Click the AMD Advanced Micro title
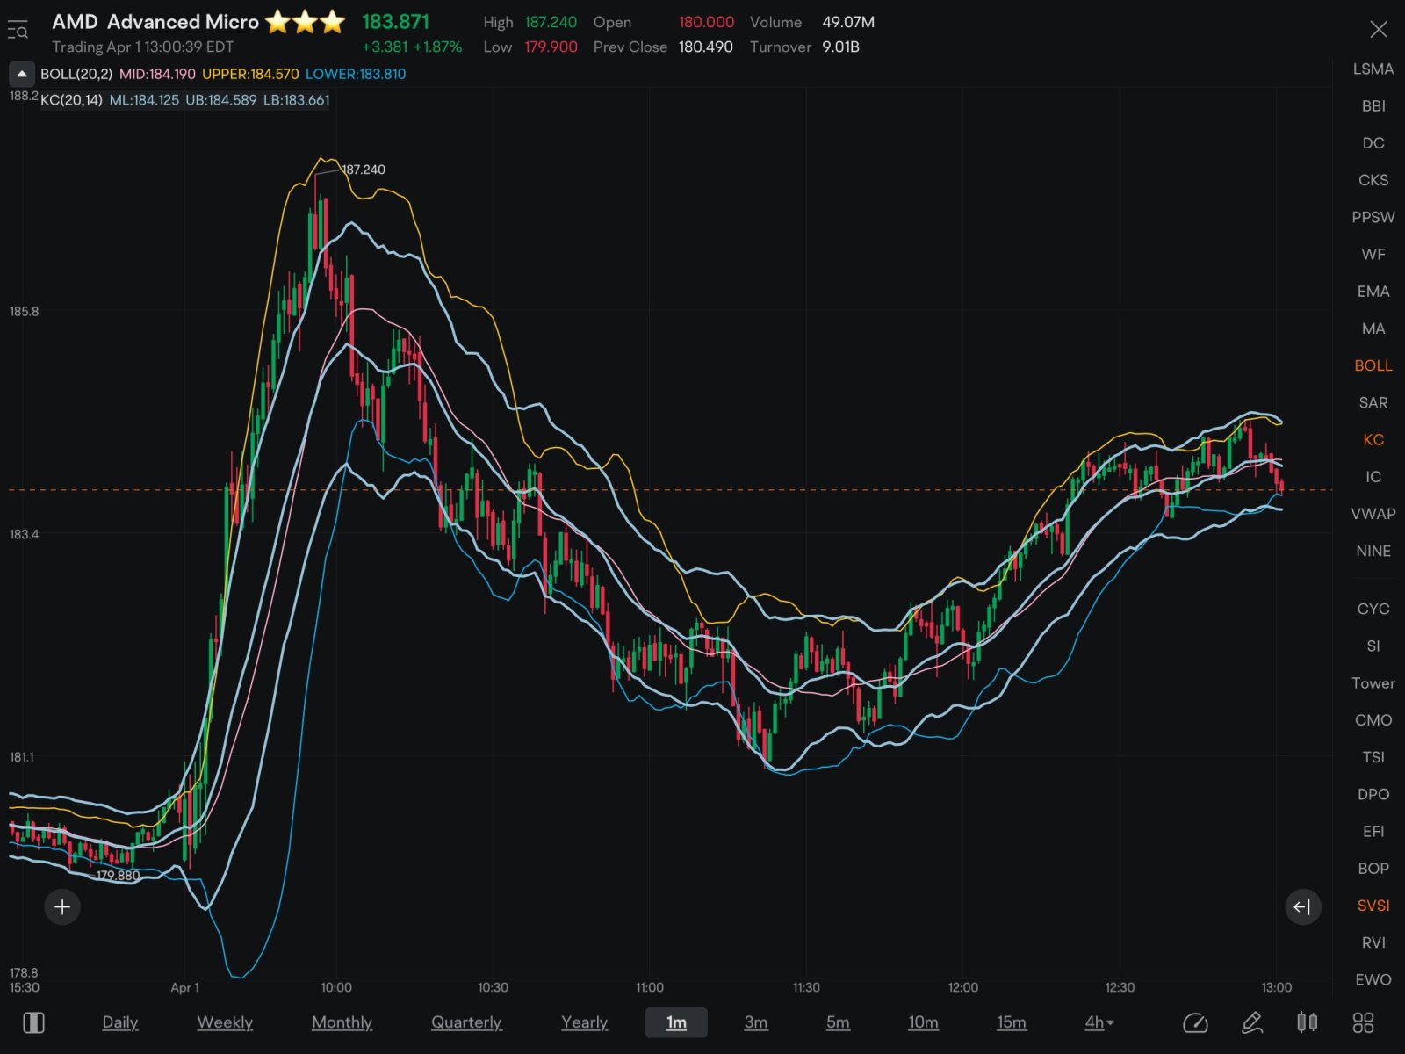The height and width of the screenshot is (1054, 1405). pos(155,22)
